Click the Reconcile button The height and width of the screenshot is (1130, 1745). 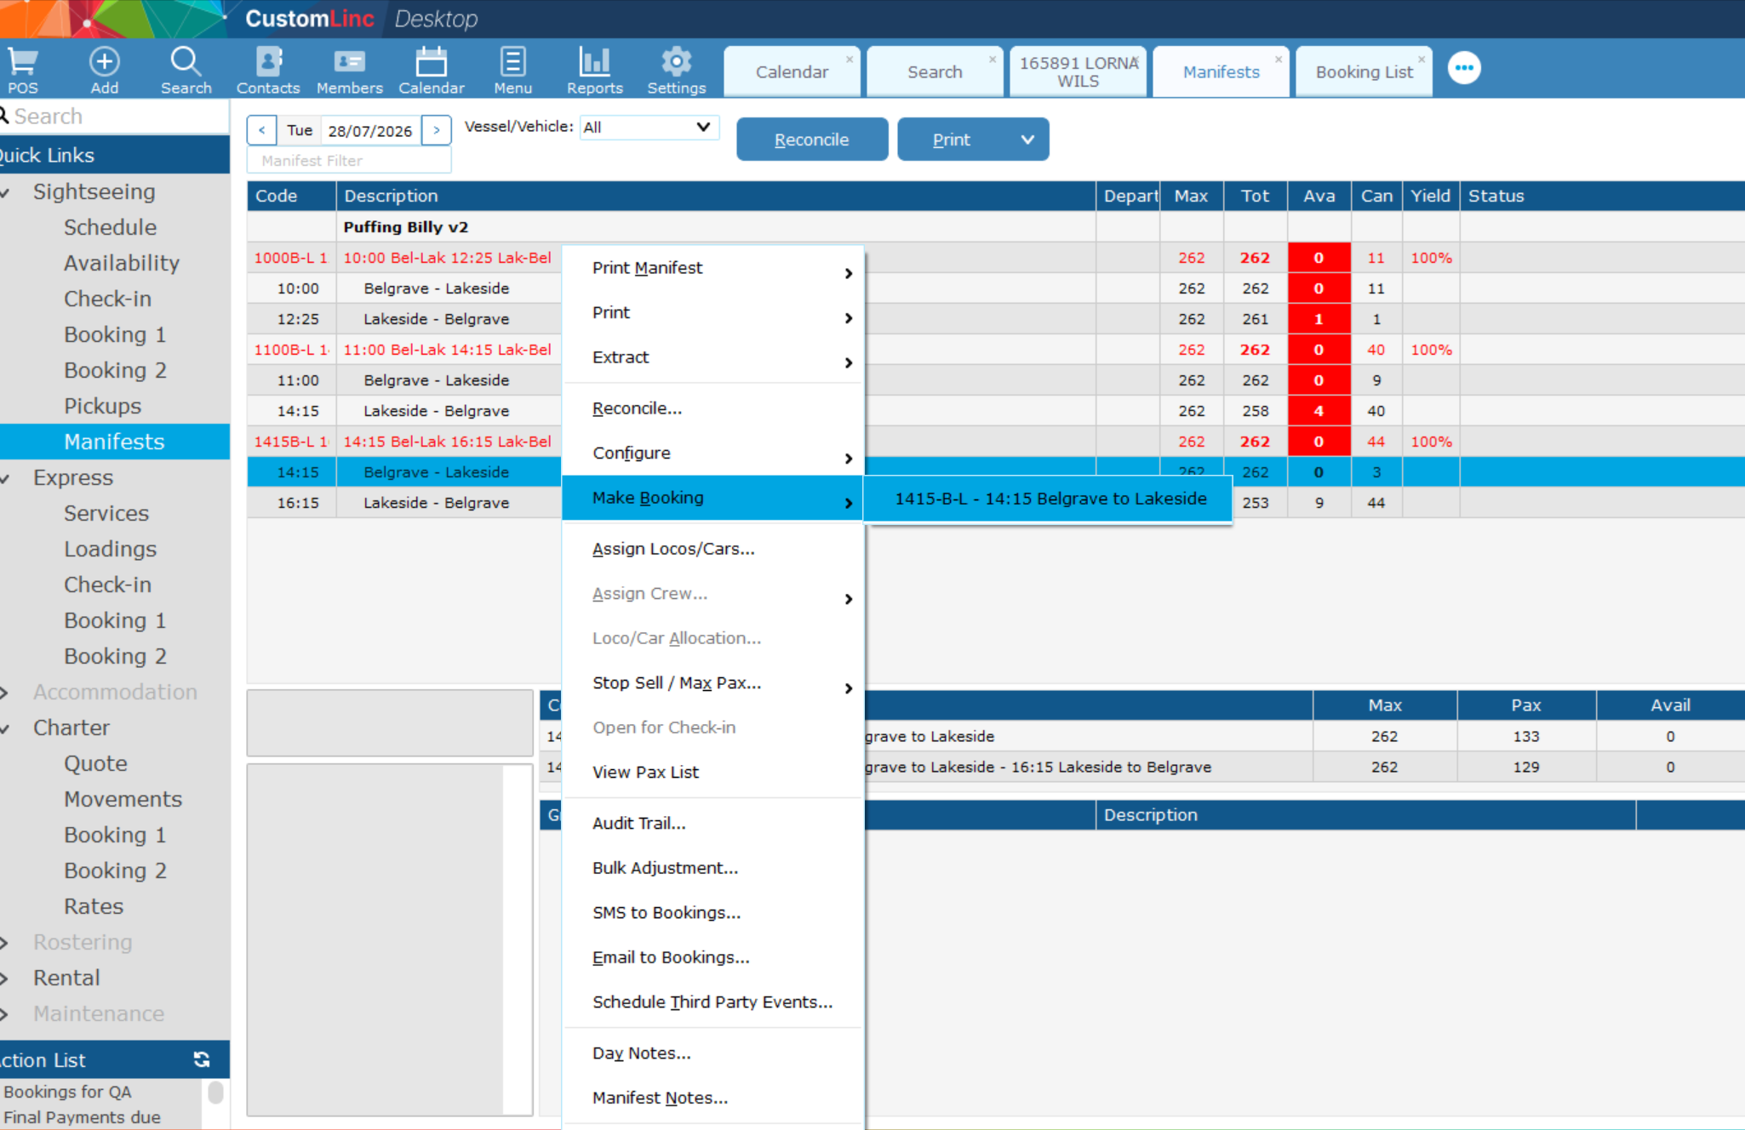811,140
